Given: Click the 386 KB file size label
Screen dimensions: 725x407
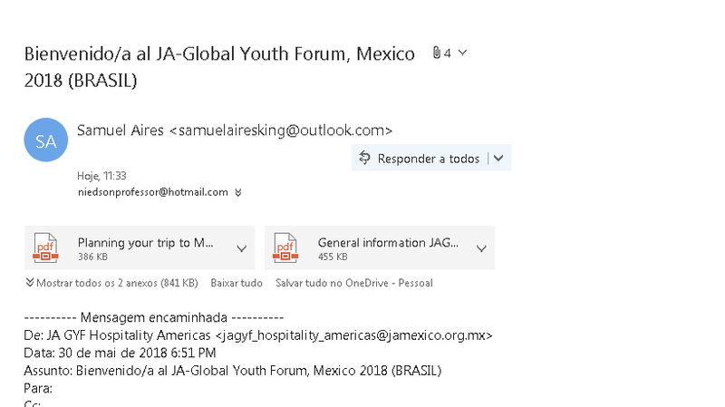Looking at the screenshot, I should pos(92,257).
